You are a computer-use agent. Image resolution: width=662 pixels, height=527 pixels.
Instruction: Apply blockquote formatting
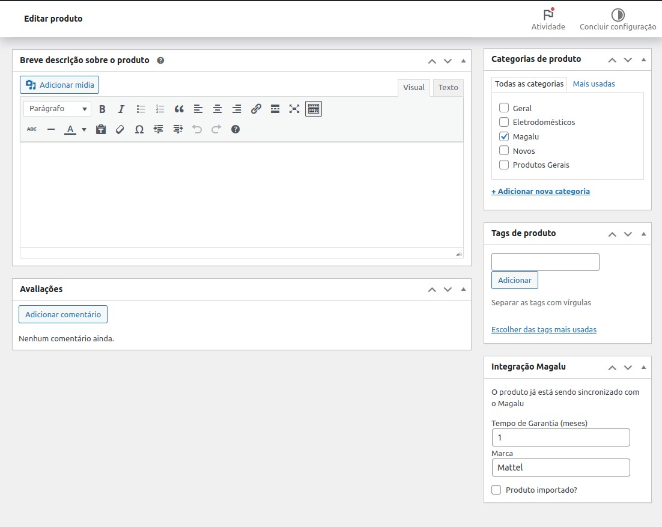pos(179,109)
